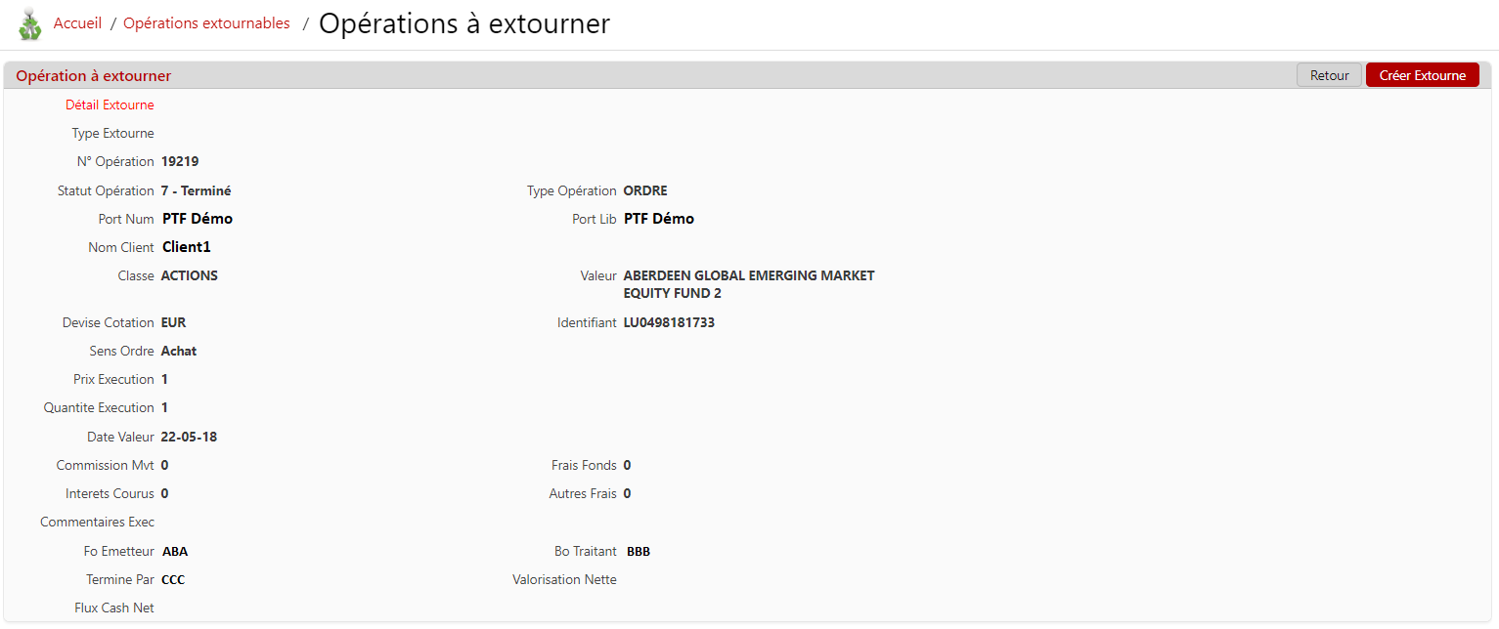The width and height of the screenshot is (1499, 629).
Task: Click the ORDRE operation type value
Action: coord(645,190)
